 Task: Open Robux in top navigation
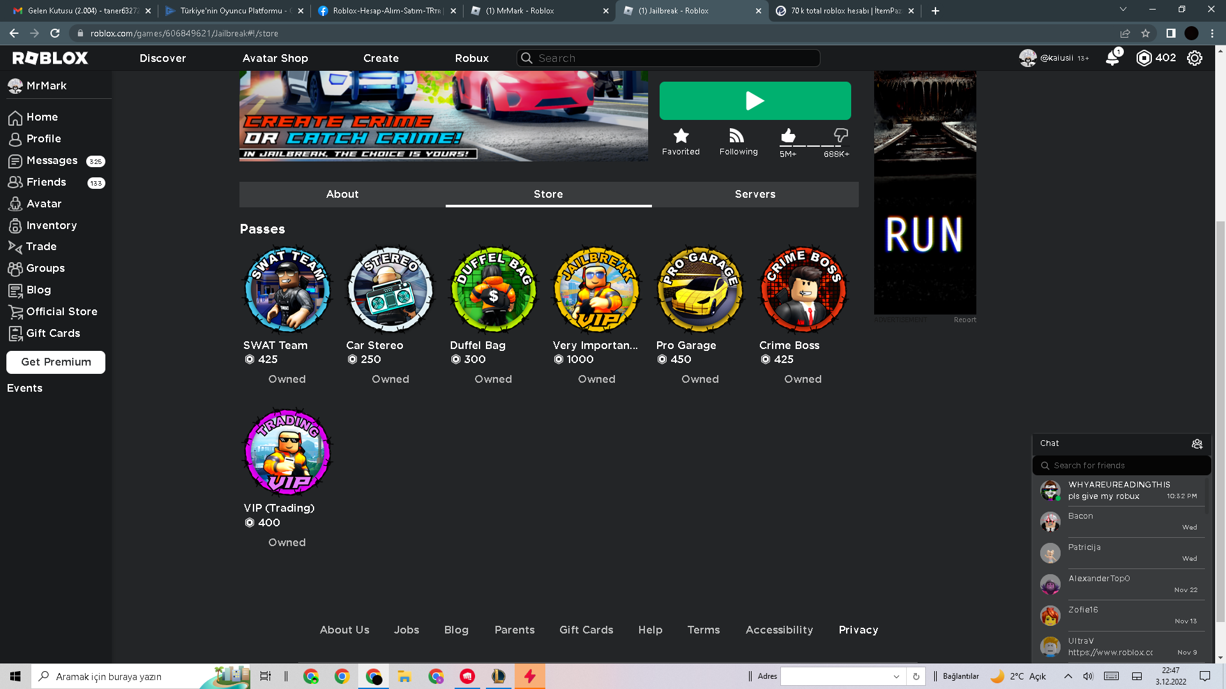pyautogui.click(x=472, y=58)
